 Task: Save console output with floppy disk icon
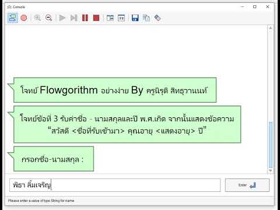tap(135, 18)
